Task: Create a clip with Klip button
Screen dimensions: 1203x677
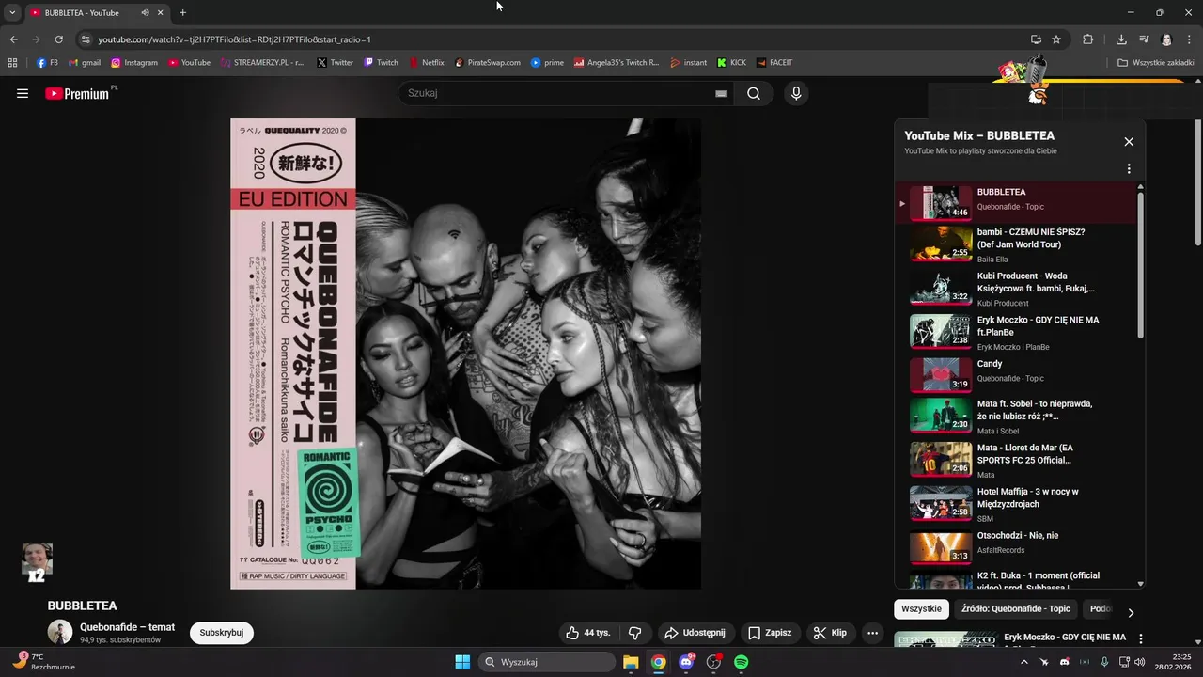Action: (830, 633)
